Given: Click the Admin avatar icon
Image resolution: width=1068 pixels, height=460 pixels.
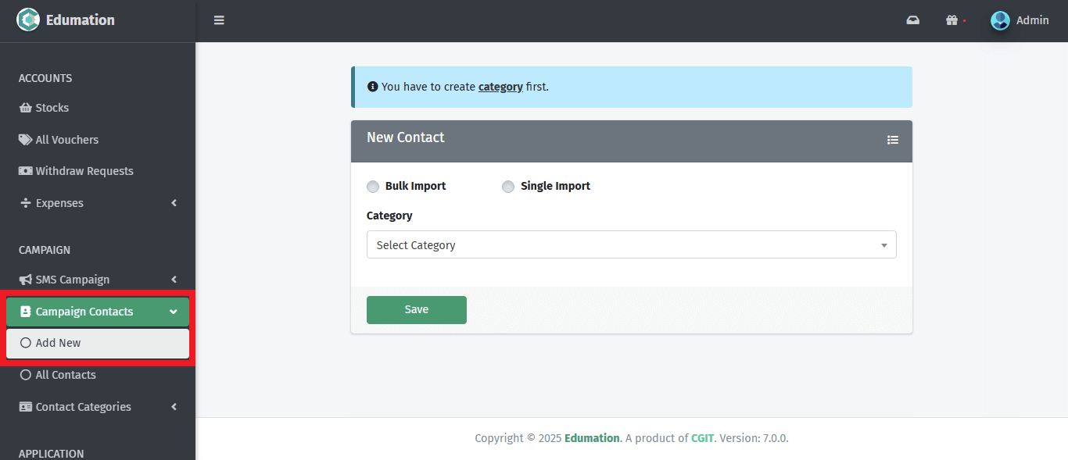Looking at the screenshot, I should click(1000, 20).
